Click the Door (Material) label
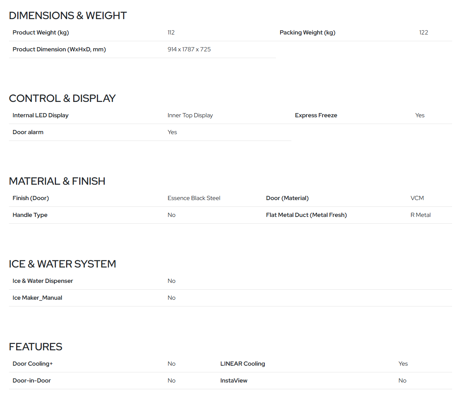Image resolution: width=475 pixels, height=411 pixels. 287,198
